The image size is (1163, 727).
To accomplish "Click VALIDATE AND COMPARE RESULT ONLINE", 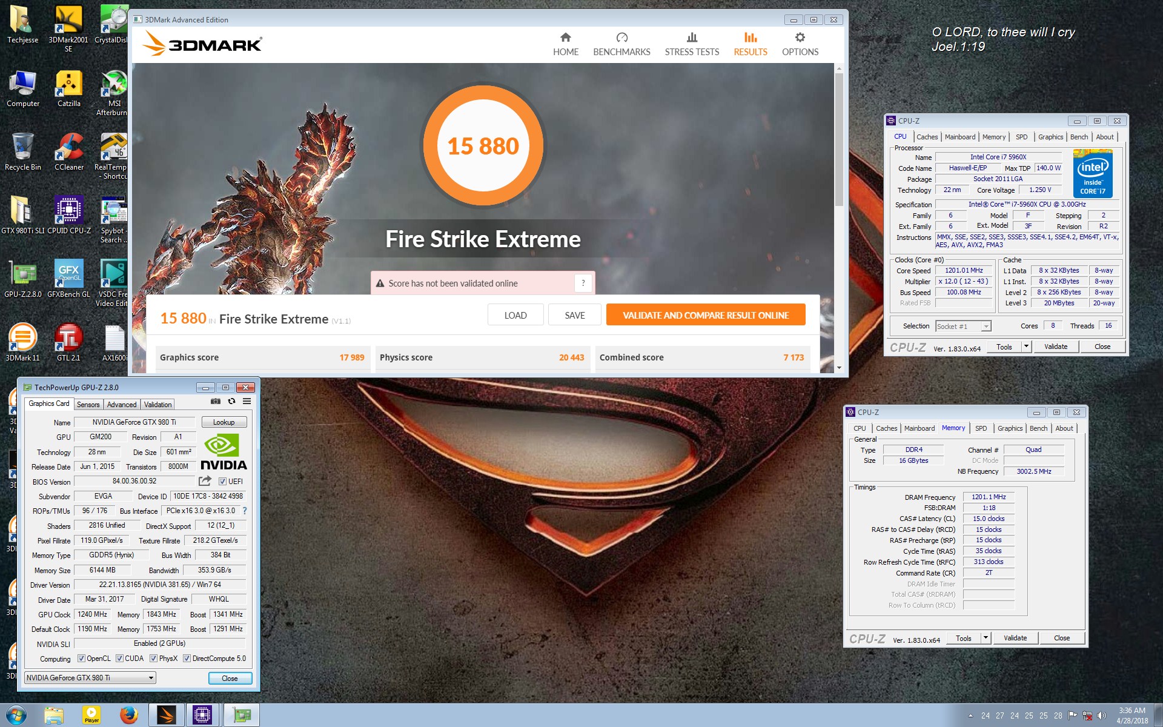I will coord(706,315).
